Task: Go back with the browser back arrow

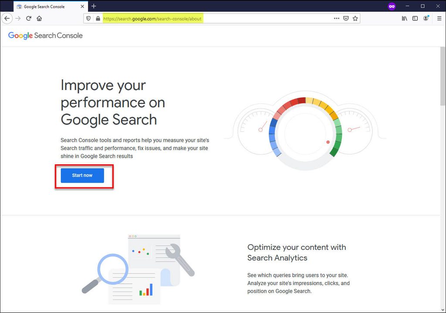Action: (7, 18)
